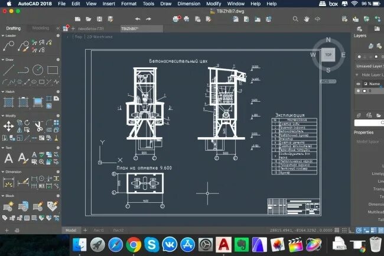384x256 pixels.
Task: Click the search field in Layers panel
Action: click(369, 122)
